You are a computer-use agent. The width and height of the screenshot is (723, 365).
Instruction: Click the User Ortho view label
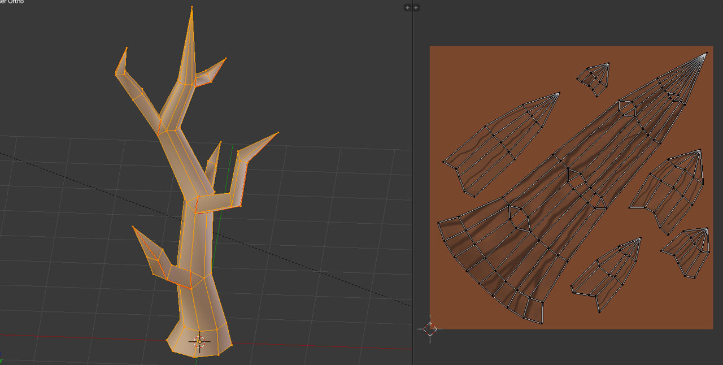[x=11, y=2]
